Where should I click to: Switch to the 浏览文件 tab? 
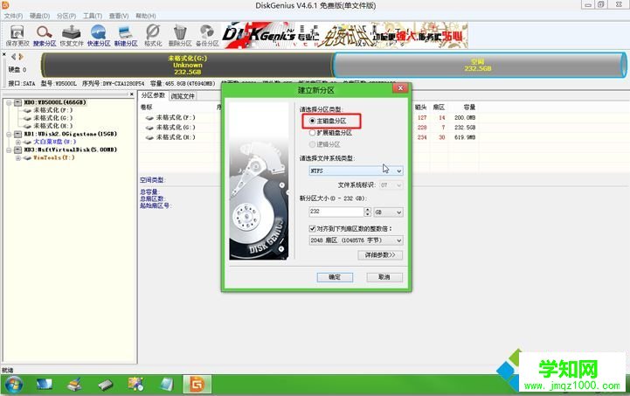click(x=183, y=96)
